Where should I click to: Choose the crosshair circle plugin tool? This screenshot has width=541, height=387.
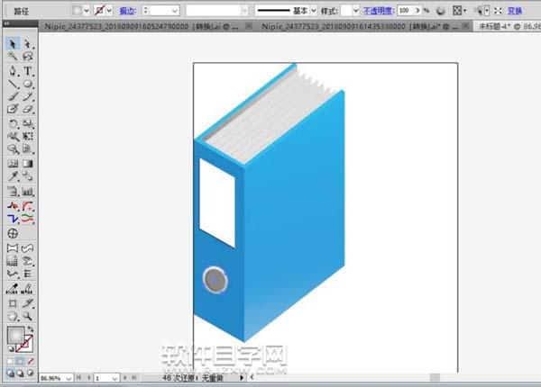(x=13, y=233)
